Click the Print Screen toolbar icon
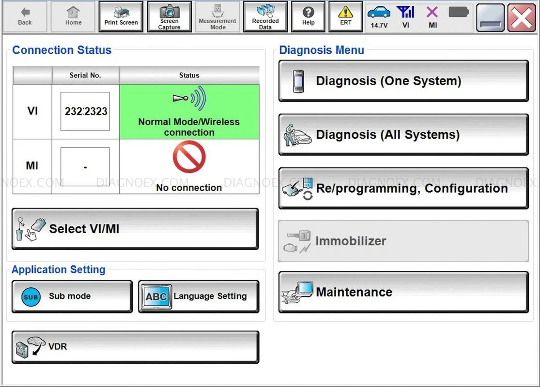 (x=121, y=16)
